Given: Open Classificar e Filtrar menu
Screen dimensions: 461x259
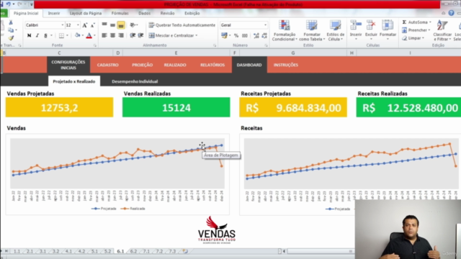Looking at the screenshot, I should pyautogui.click(x=442, y=30).
